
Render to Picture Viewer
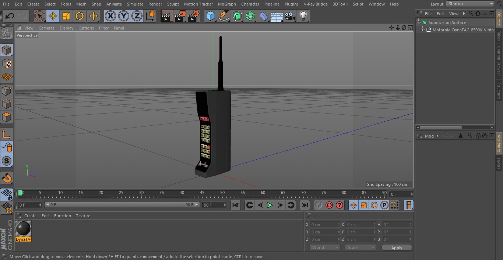click(x=180, y=16)
